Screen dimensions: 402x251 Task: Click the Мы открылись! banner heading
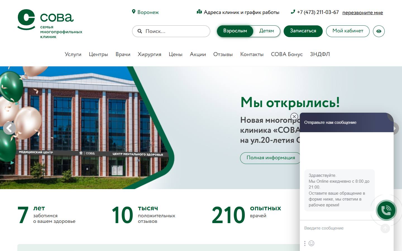point(290,102)
